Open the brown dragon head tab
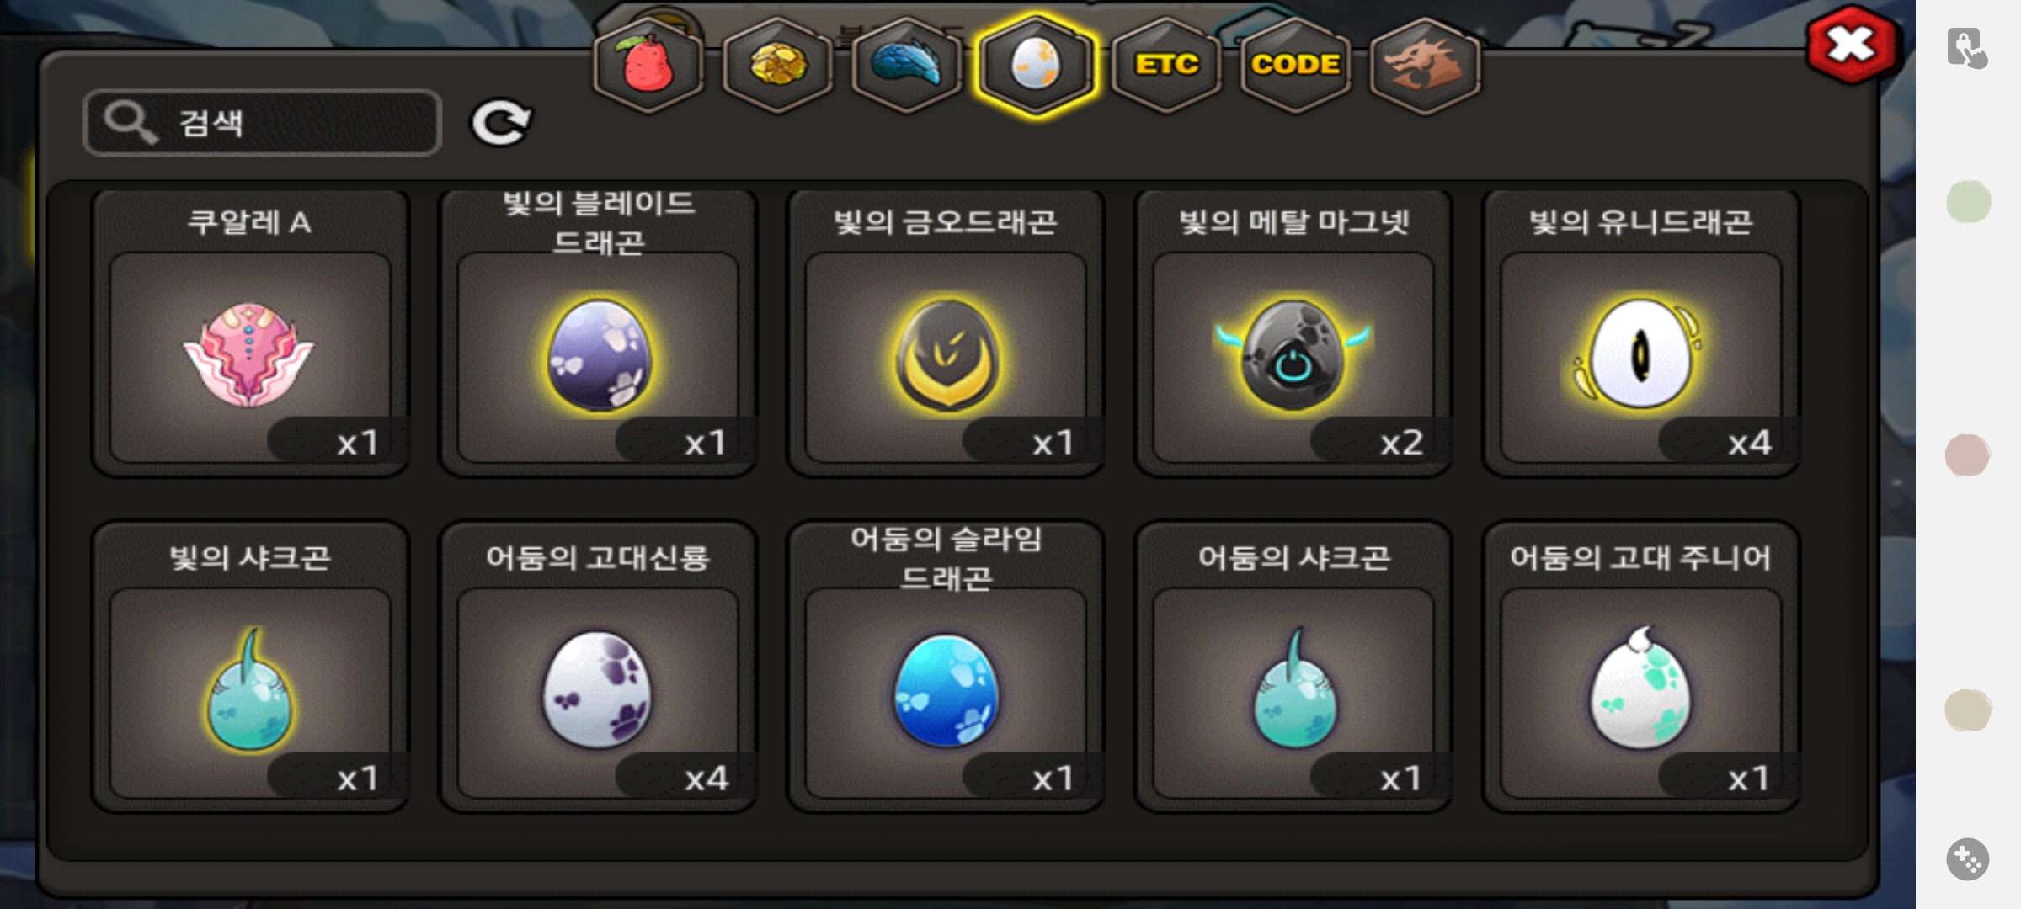The image size is (2021, 909). click(1425, 66)
